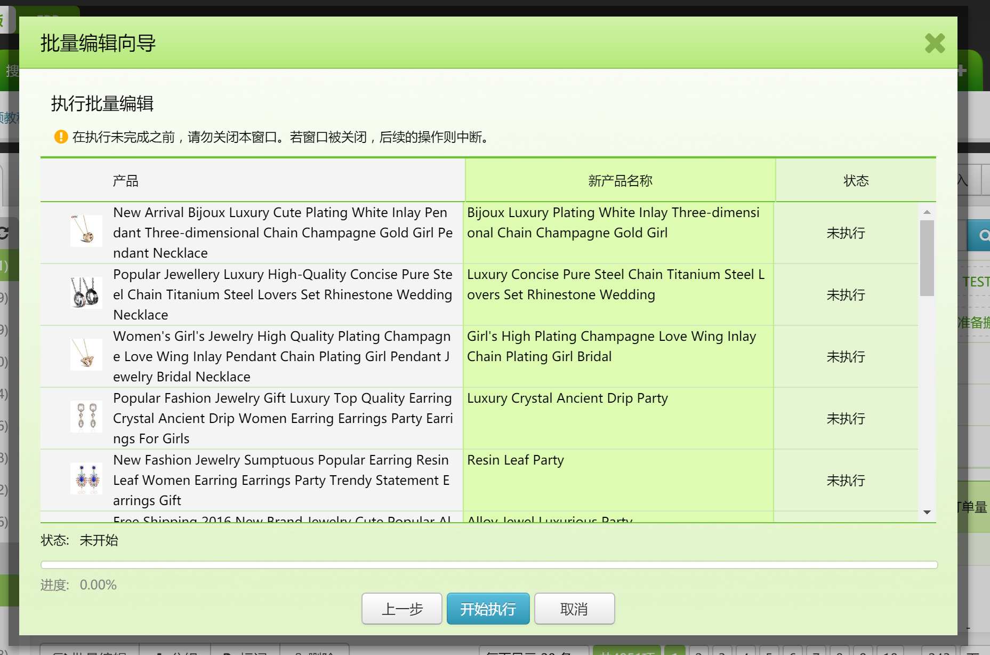The image size is (990, 655).
Task: Click the refresh icon in background window
Action: (3, 233)
